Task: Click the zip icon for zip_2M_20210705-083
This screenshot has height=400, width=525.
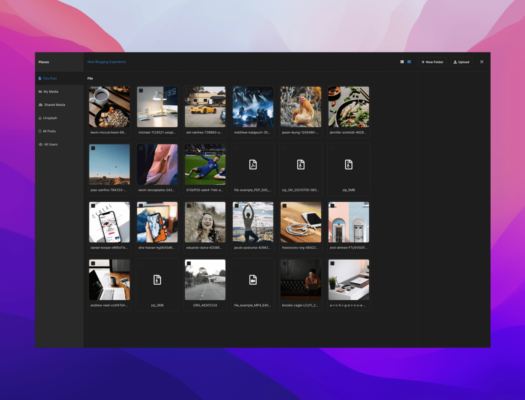Action: coord(301,165)
